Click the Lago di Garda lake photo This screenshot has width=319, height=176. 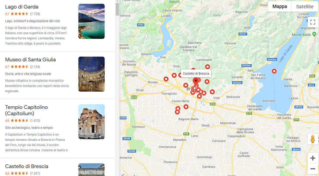coord(92,21)
